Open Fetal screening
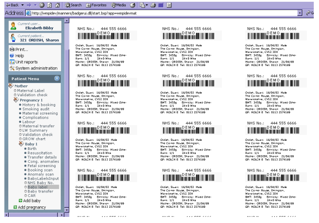Screen dimensions: 319x223 click(42, 166)
